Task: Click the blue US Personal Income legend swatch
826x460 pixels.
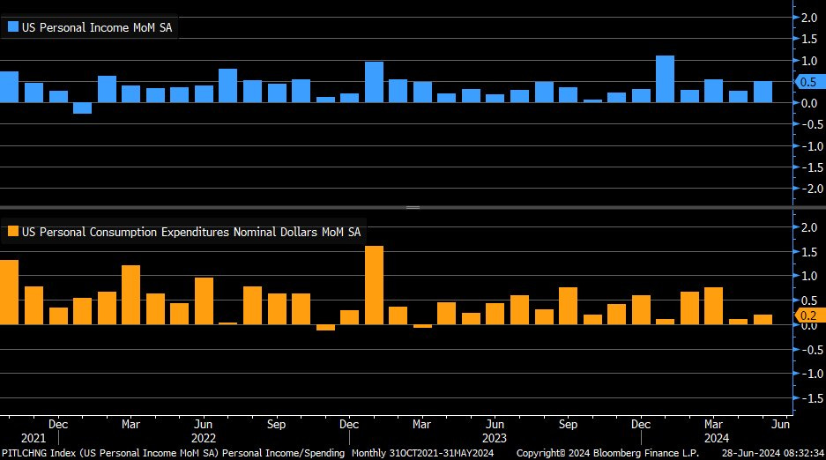Action: [13, 27]
